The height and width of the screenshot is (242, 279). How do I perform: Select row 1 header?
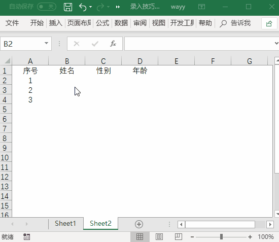[6, 71]
